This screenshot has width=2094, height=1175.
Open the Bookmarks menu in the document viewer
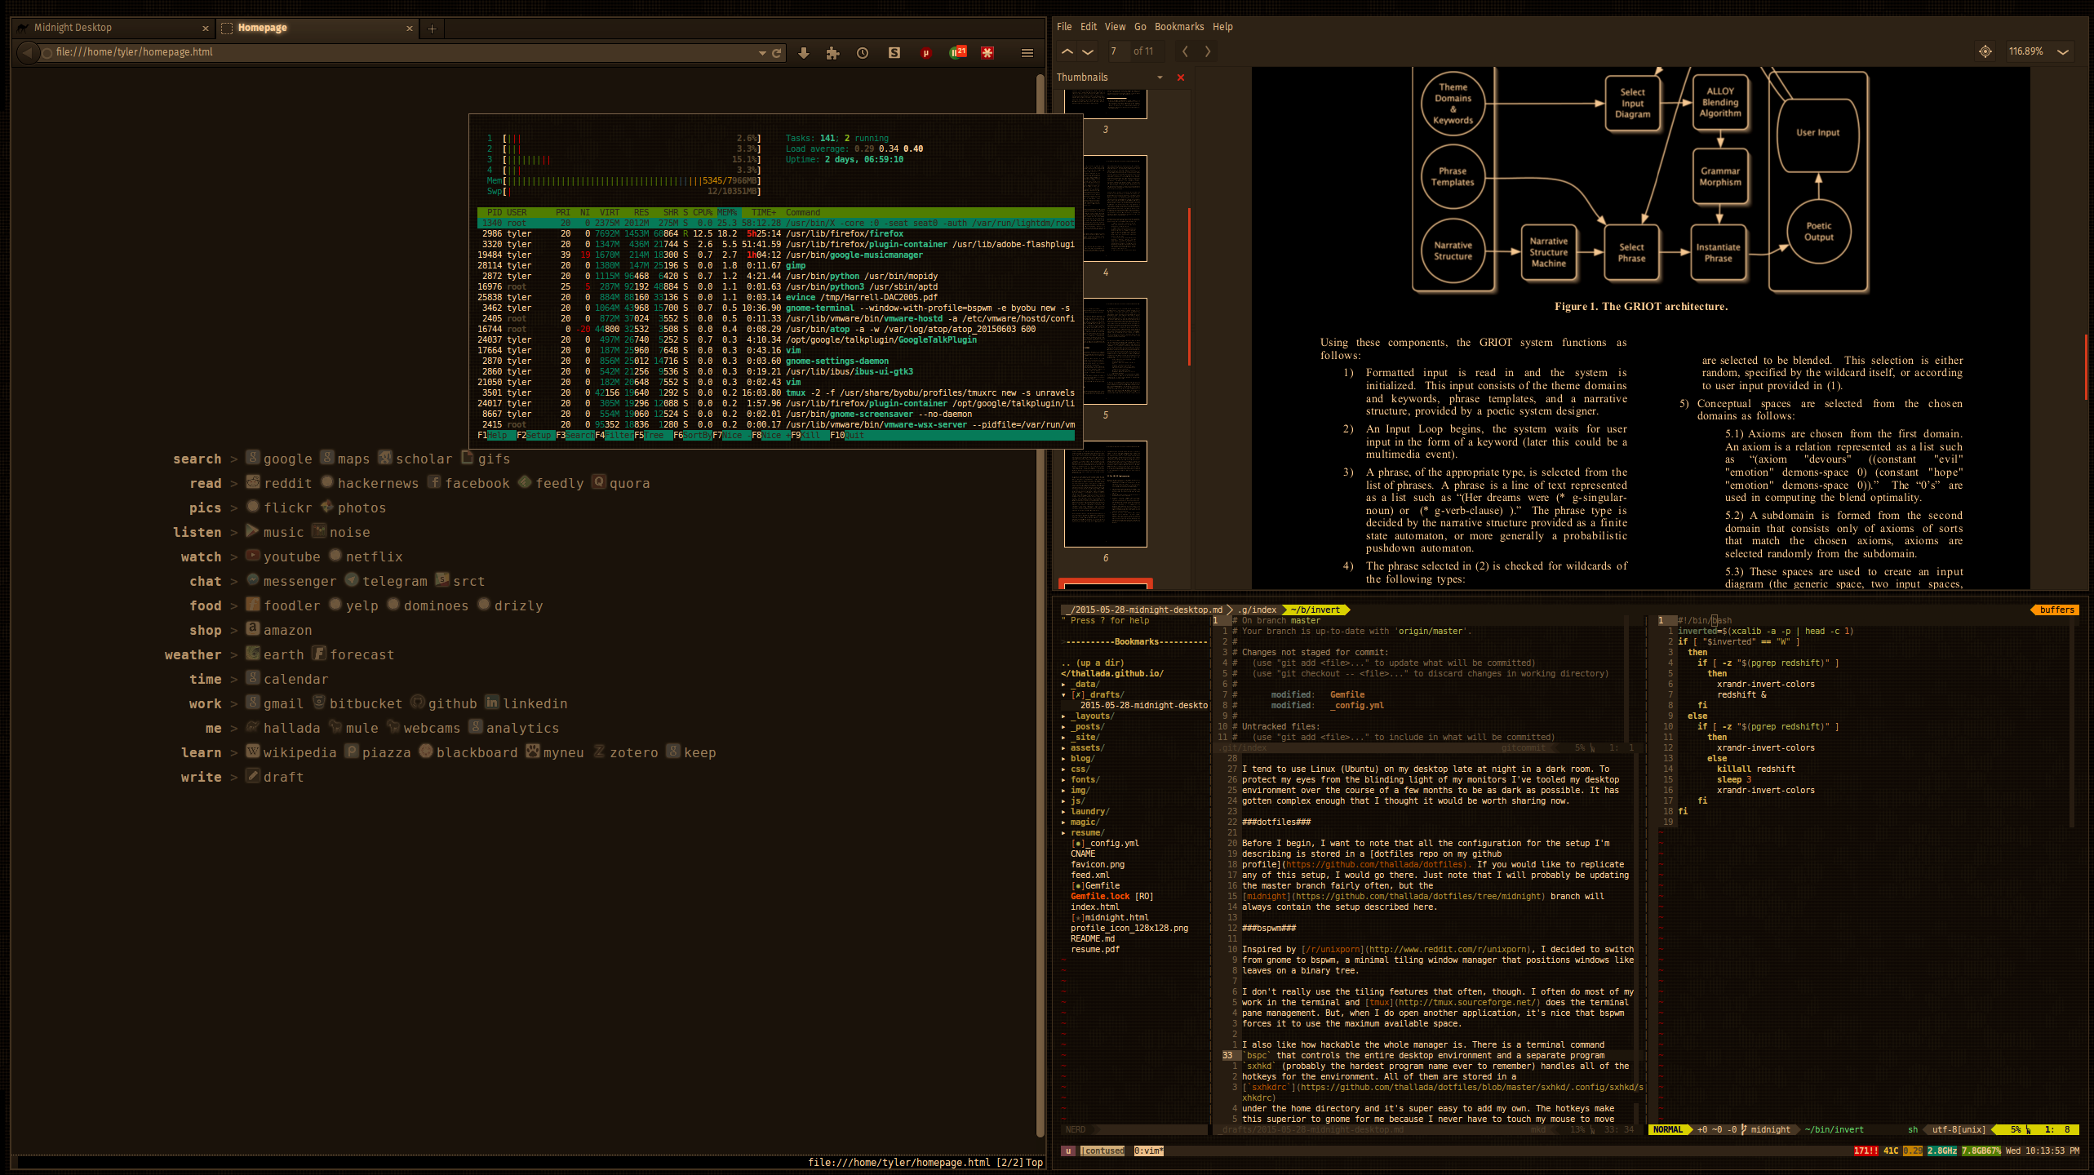tap(1178, 26)
